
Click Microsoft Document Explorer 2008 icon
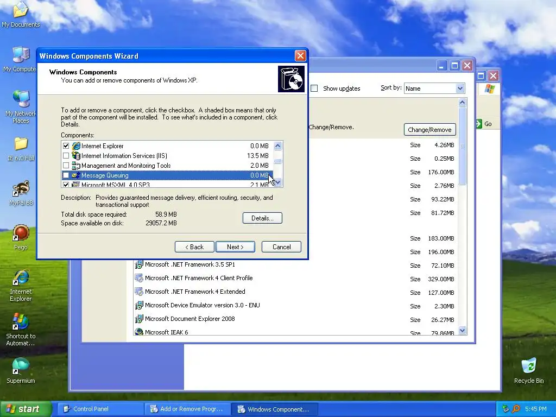coord(139,319)
